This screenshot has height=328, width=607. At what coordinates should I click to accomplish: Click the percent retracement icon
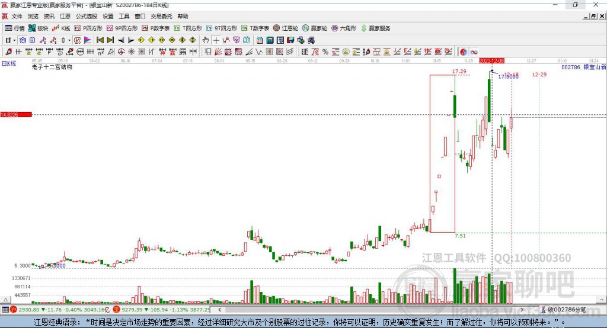[325, 52]
